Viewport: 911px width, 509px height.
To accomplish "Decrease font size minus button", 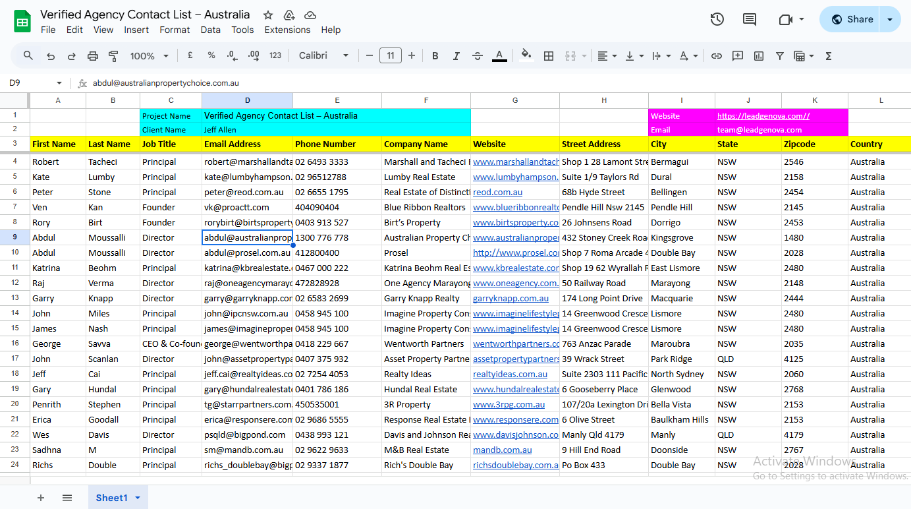I will pyautogui.click(x=370, y=56).
